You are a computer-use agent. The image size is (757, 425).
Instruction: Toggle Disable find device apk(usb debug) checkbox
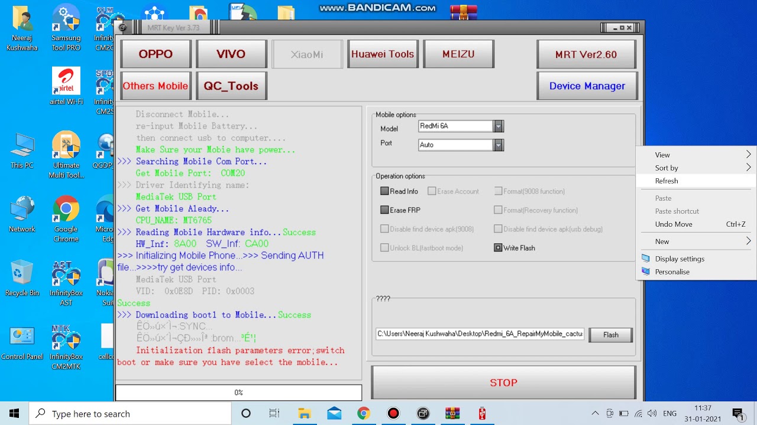498,229
